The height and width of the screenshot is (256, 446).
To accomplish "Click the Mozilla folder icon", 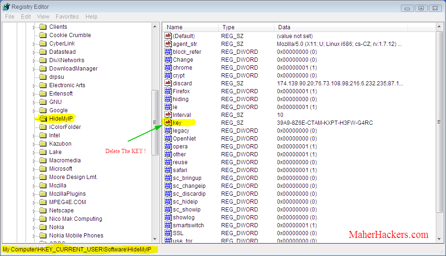I will pos(43,186).
